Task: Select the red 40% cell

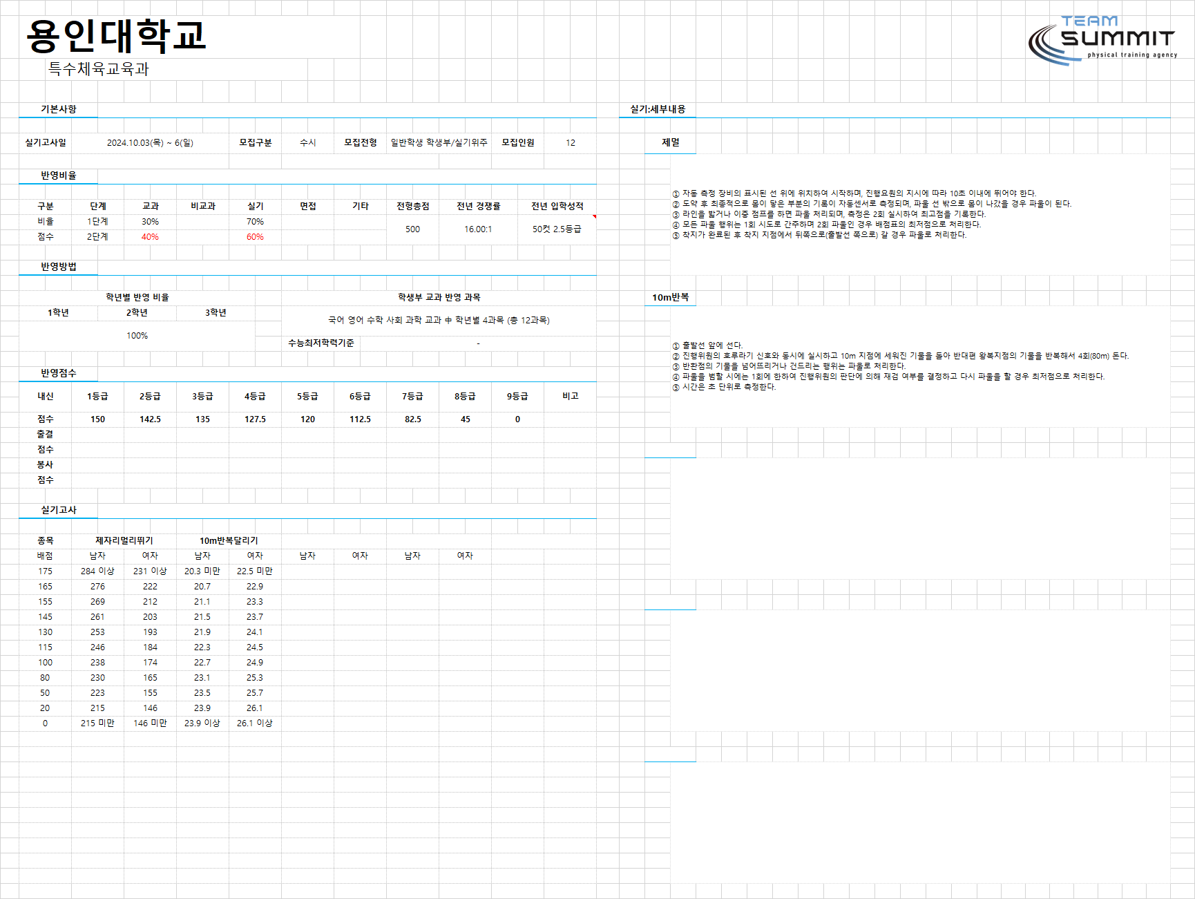Action: 150,236
